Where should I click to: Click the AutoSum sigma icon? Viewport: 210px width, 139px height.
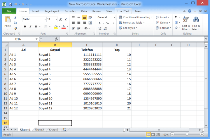(176, 17)
